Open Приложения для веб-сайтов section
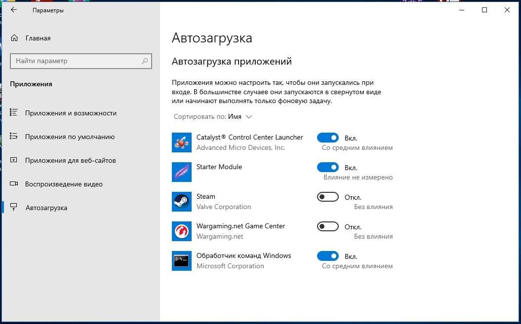 pos(71,160)
